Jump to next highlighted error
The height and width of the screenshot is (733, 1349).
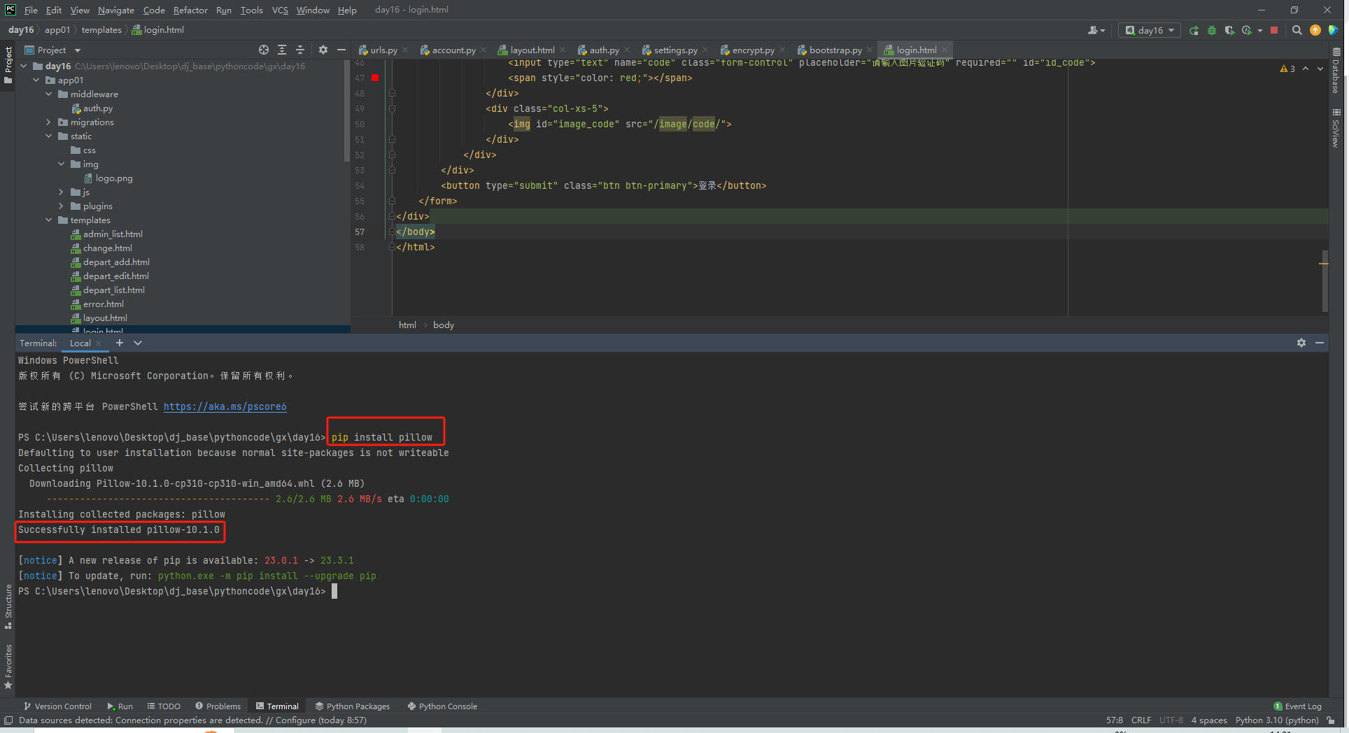pos(1320,69)
